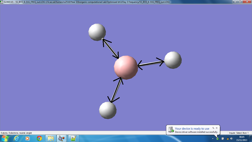Select the pink boron atom
This screenshot has height=142, width=252.
(126, 68)
